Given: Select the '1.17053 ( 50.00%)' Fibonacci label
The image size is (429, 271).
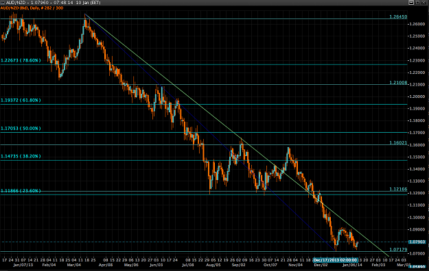Looking at the screenshot, I should pos(21,128).
